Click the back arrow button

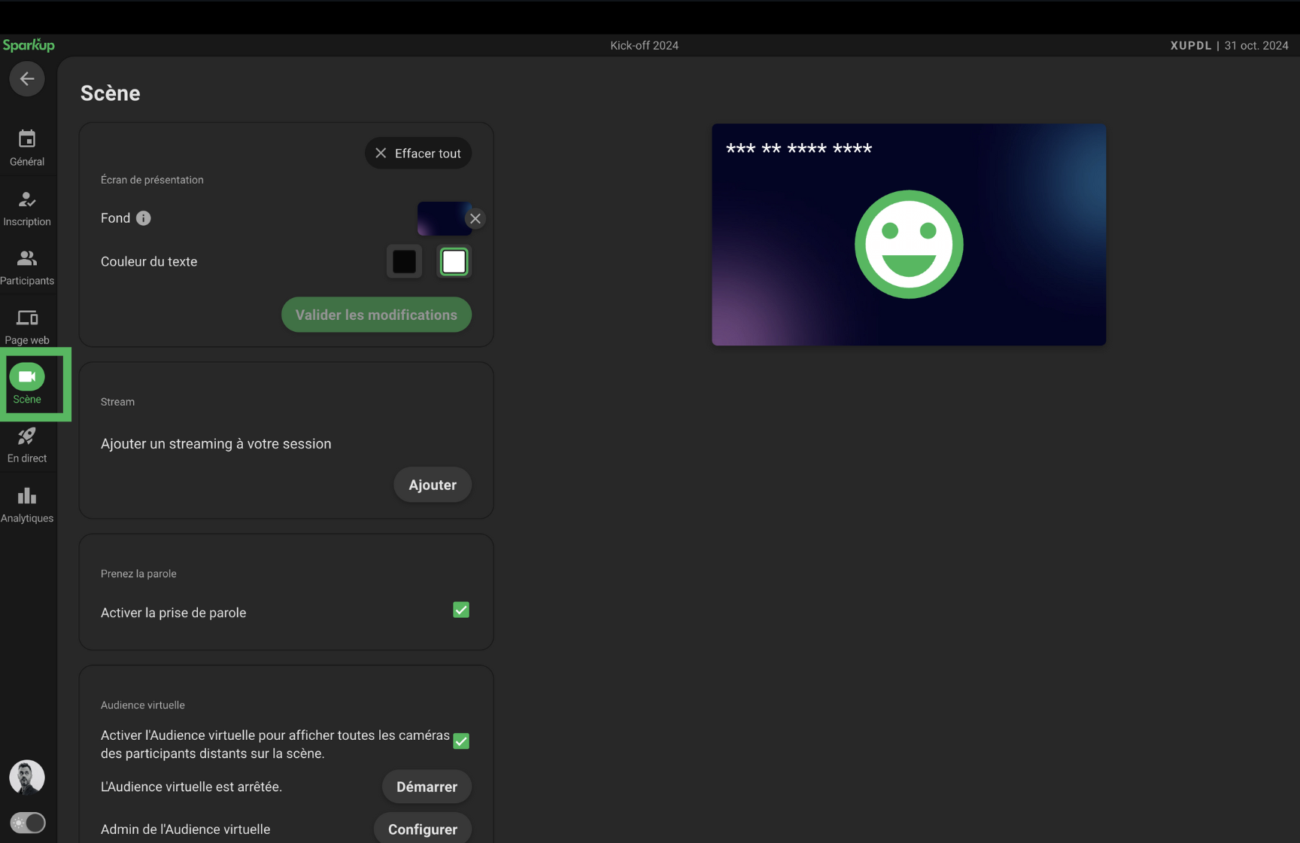(x=27, y=78)
